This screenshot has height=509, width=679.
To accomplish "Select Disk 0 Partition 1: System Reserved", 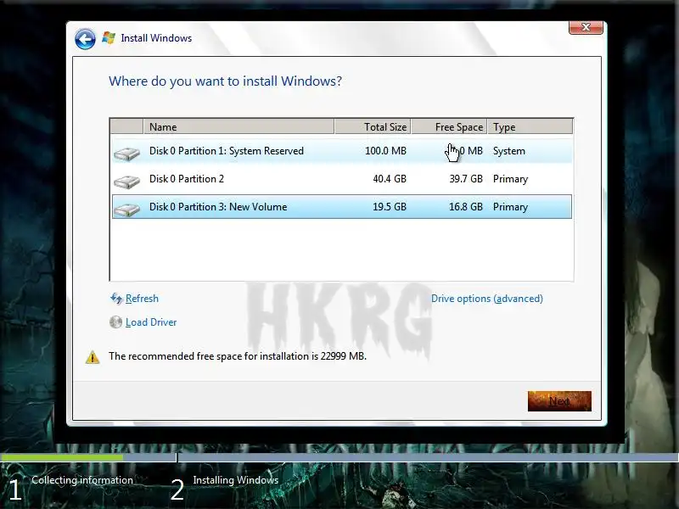I will coord(342,151).
